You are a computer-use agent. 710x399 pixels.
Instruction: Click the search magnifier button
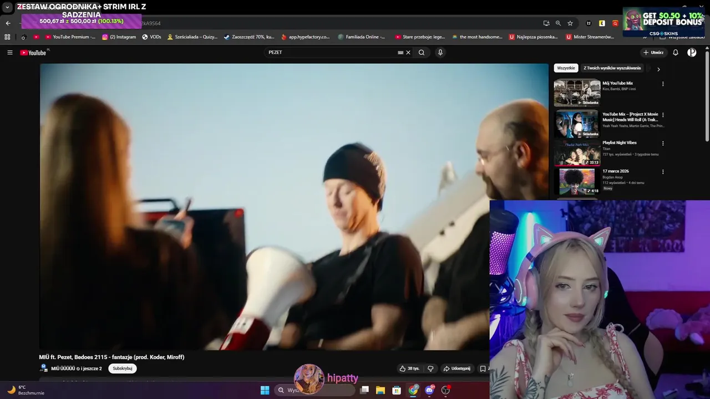422,53
